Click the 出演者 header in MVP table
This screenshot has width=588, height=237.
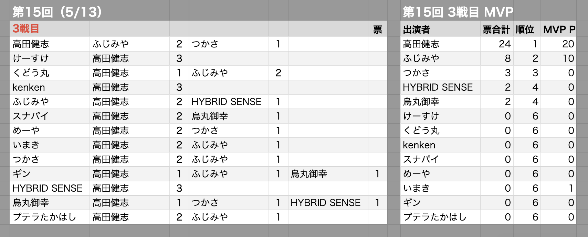[x=440, y=29]
